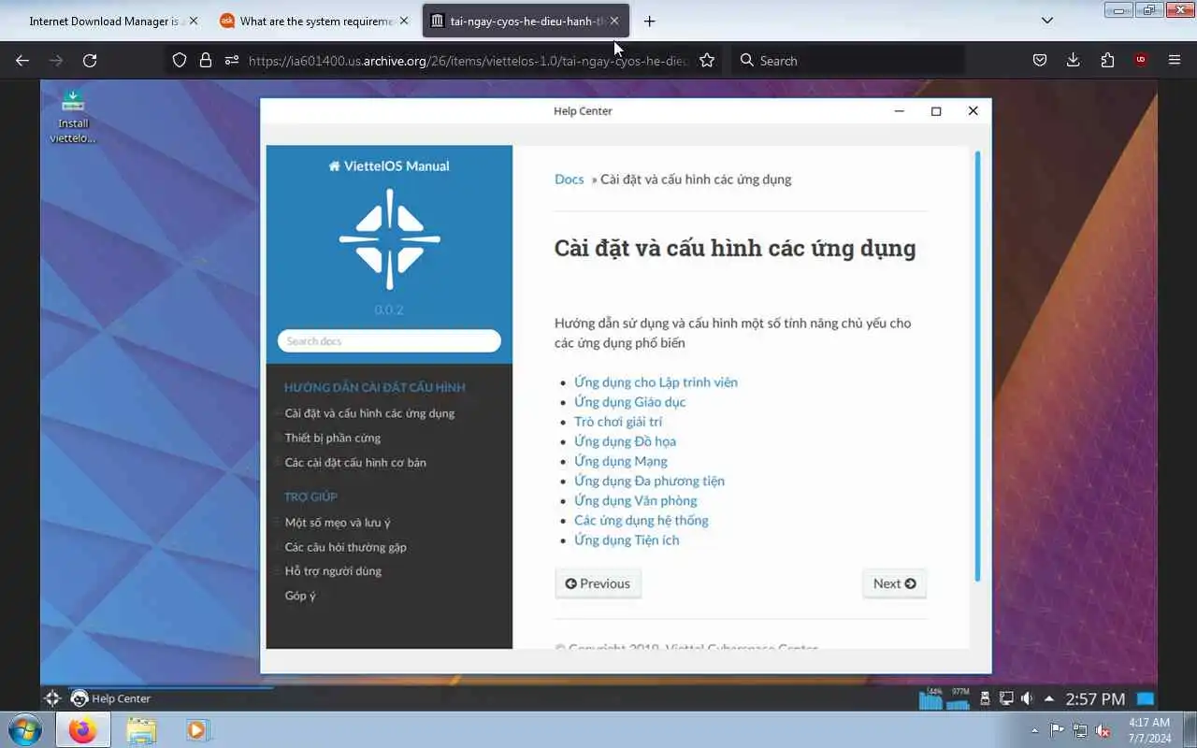The width and height of the screenshot is (1197, 748).
Task: Focus the Firefox Search box
Action: (x=847, y=60)
